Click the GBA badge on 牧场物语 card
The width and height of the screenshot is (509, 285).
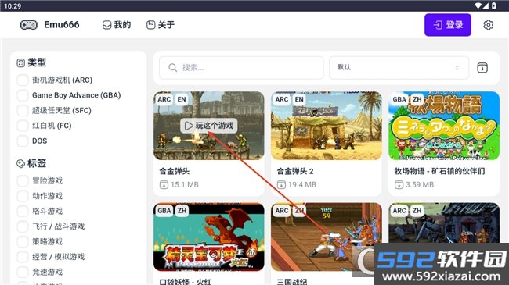tap(399, 99)
